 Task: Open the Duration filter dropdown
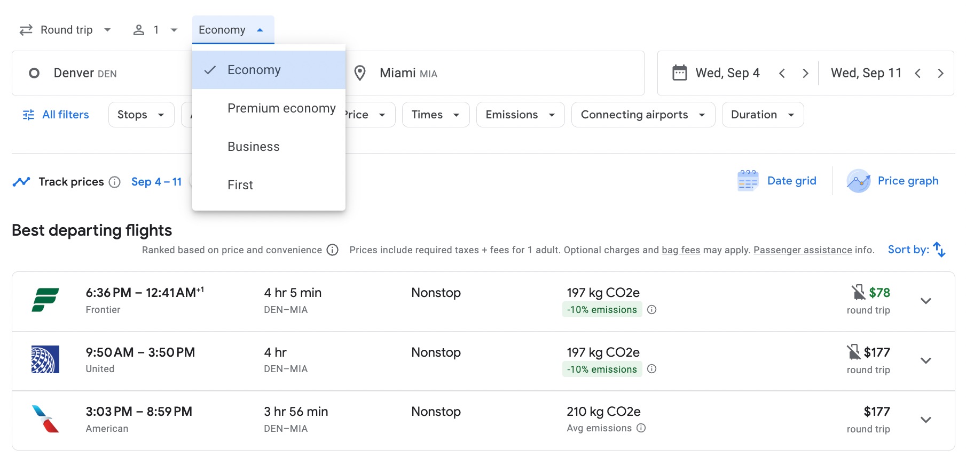(763, 115)
